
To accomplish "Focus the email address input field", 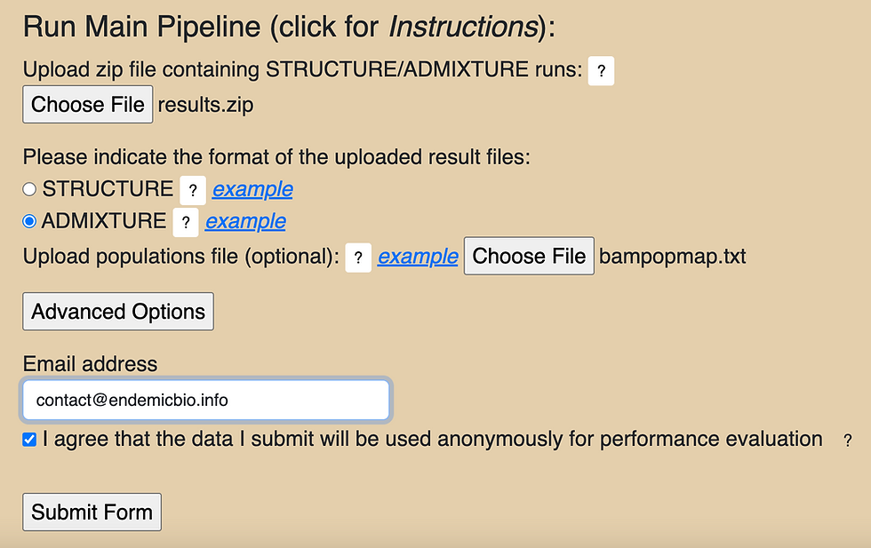I will click(205, 401).
